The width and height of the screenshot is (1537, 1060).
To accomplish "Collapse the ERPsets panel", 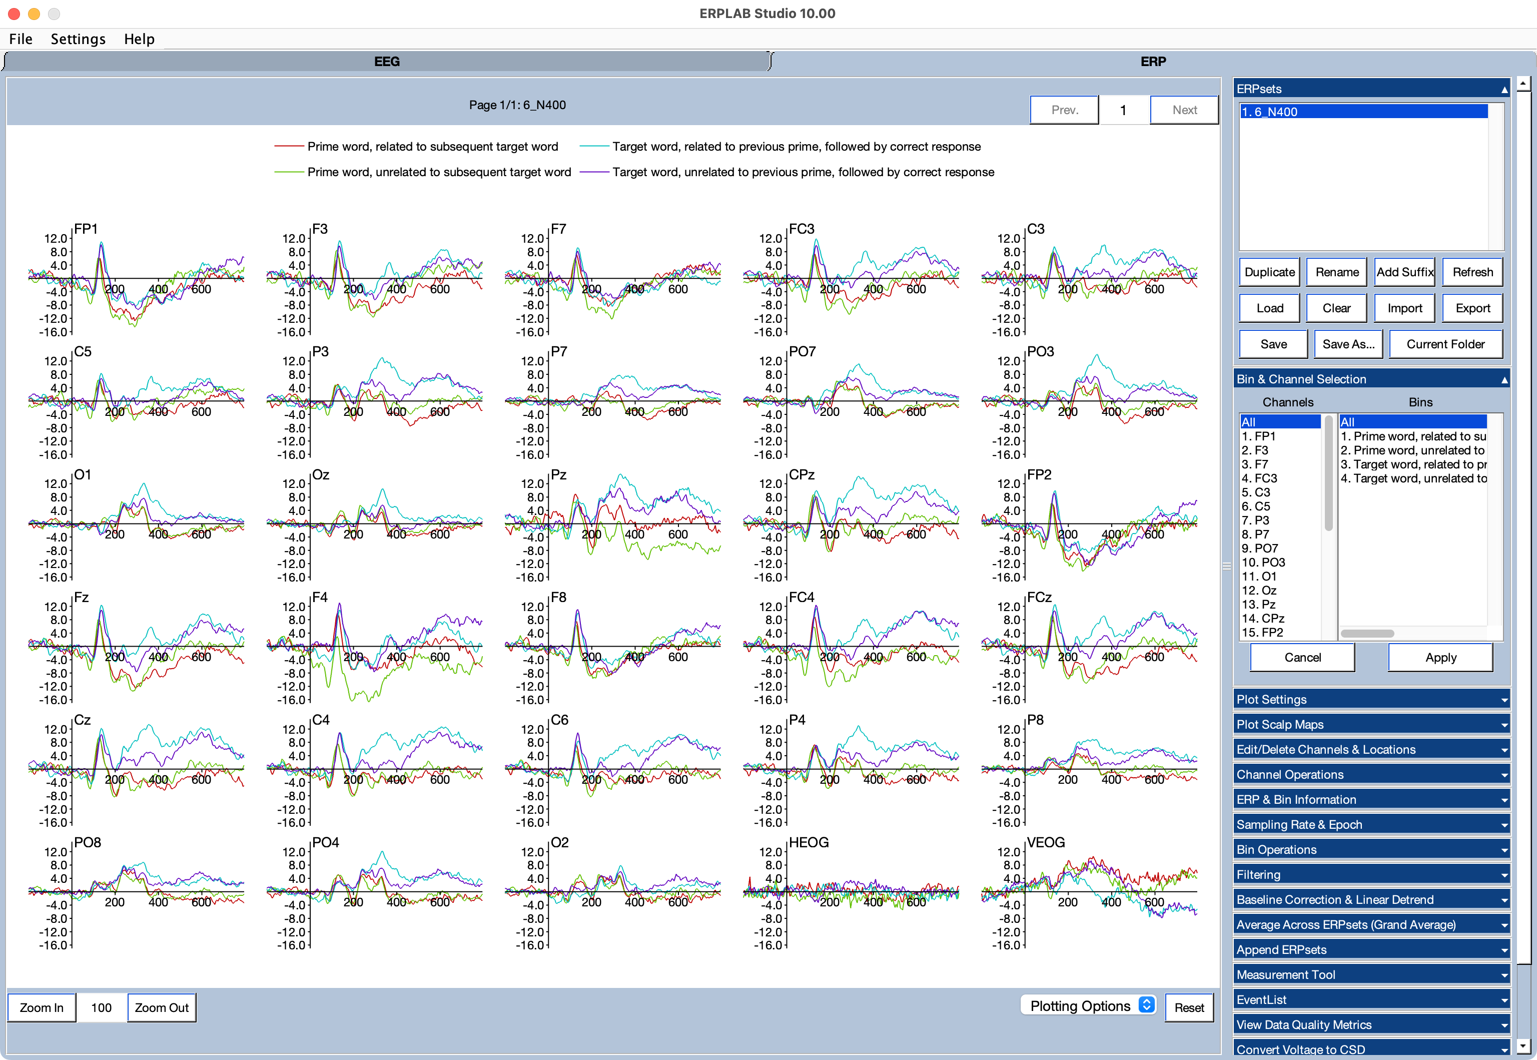I will pos(1504,89).
